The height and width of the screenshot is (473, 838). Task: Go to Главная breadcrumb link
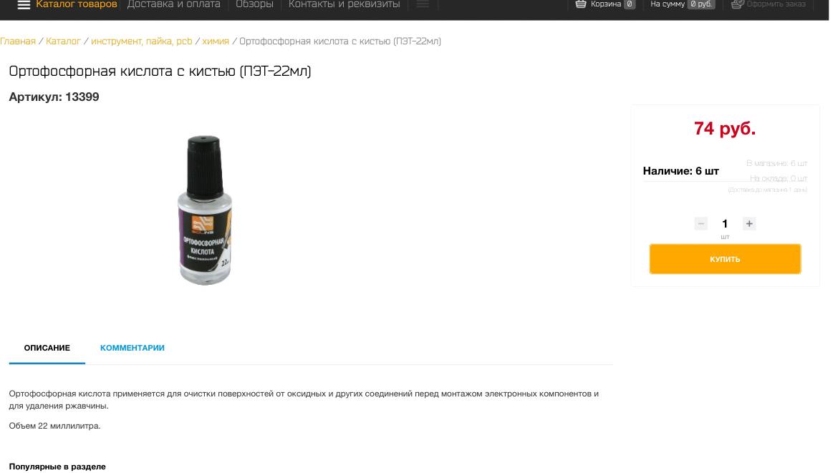point(18,41)
